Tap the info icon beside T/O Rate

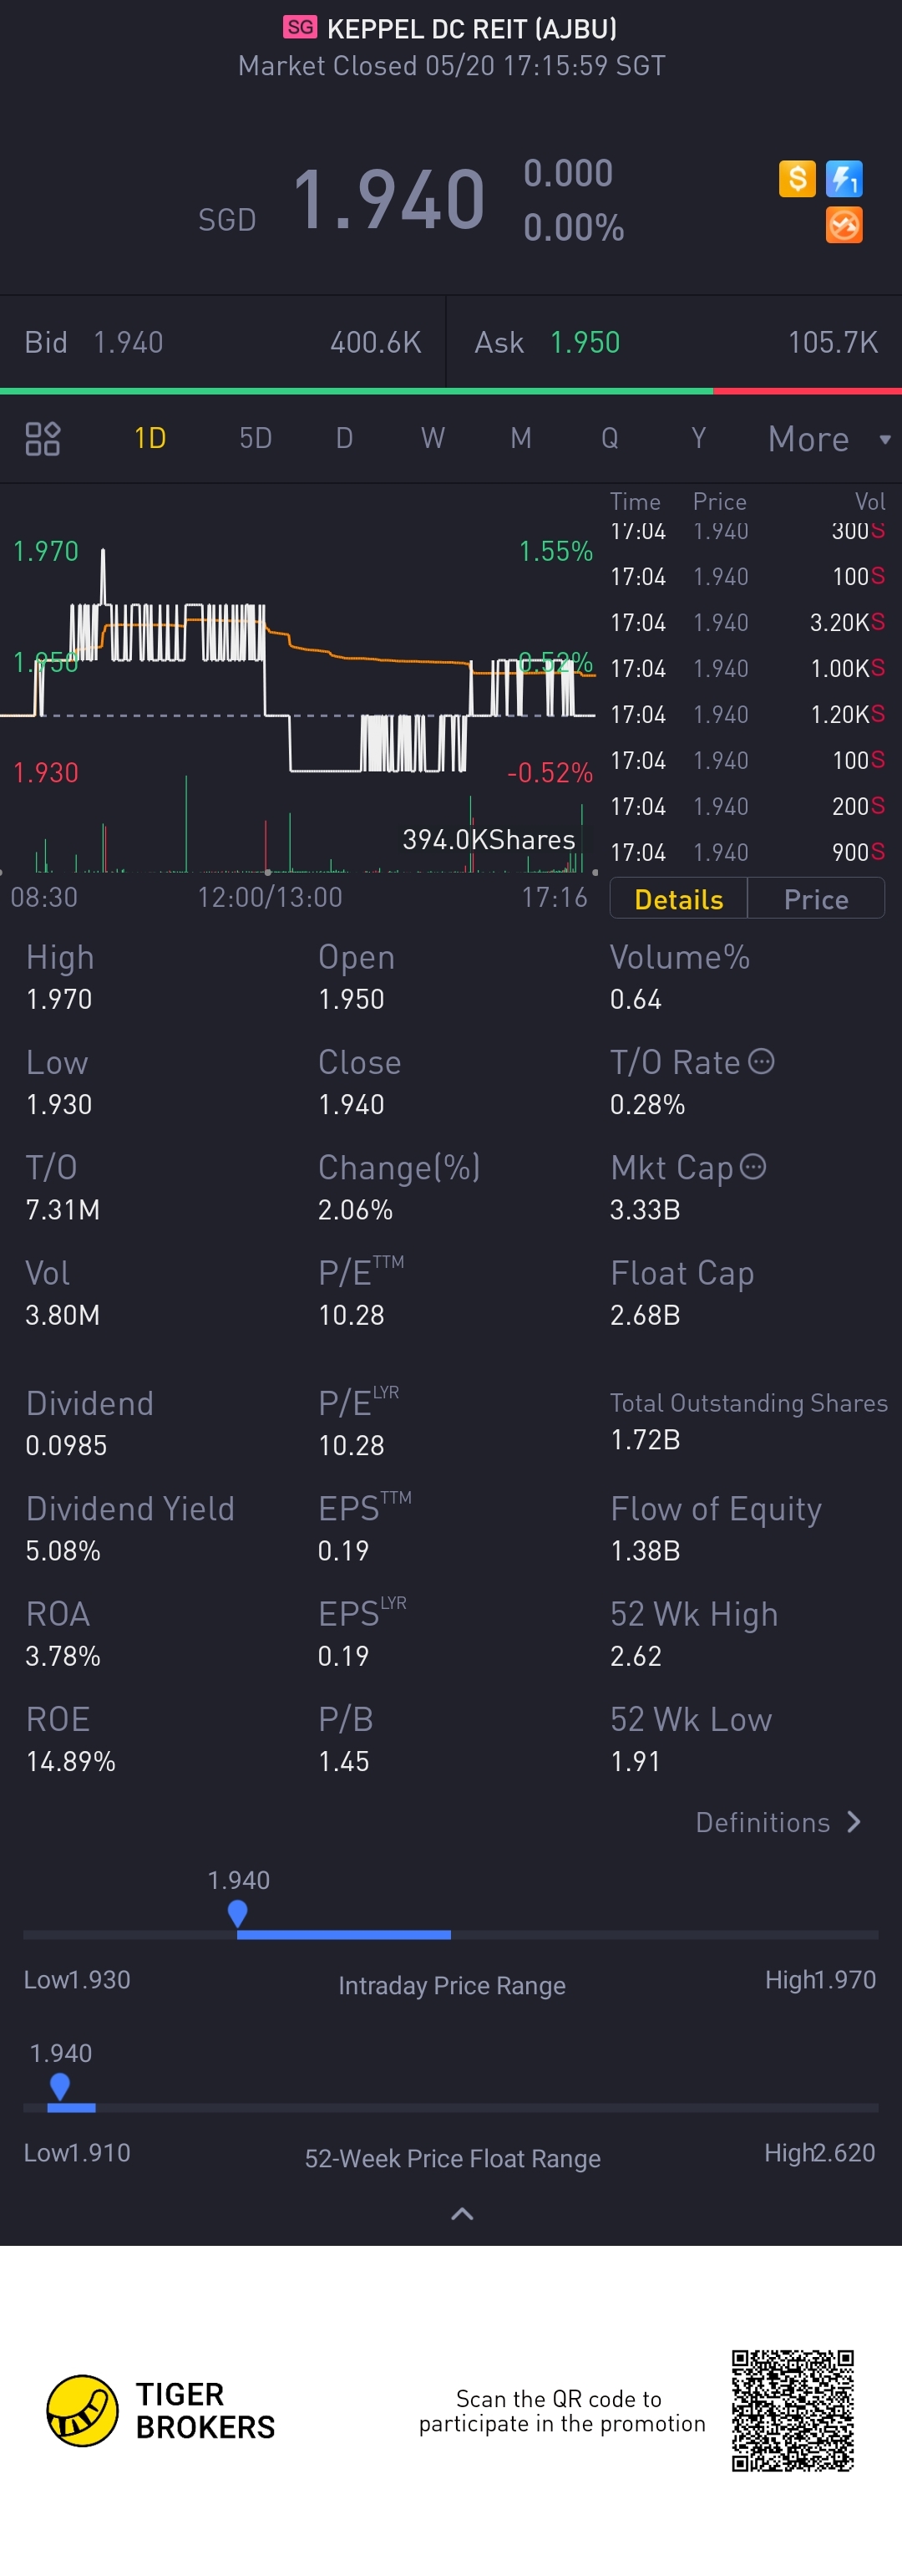[x=761, y=1061]
